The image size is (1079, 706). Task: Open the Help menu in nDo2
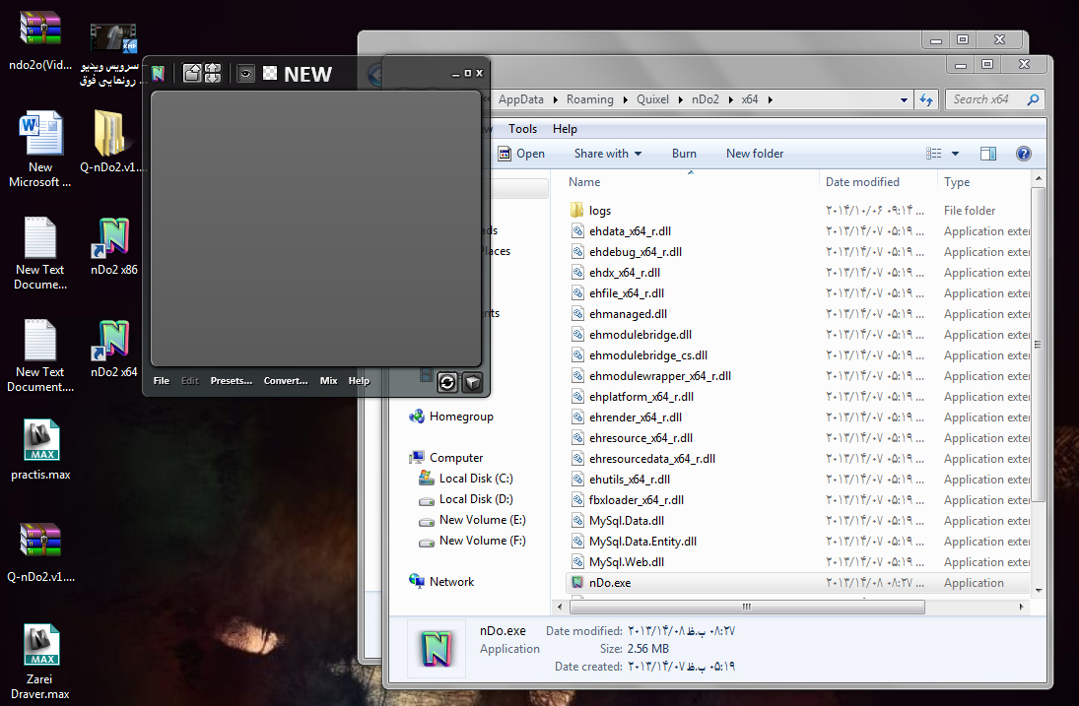(359, 381)
